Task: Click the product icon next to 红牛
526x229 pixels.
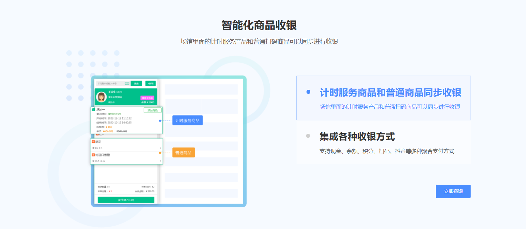Action: [x=97, y=134]
